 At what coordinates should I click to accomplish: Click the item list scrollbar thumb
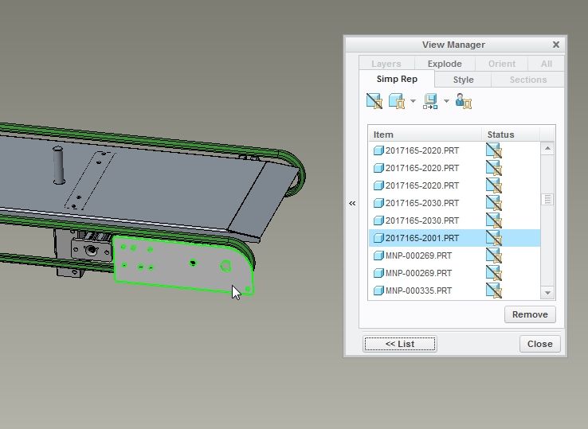(547, 200)
